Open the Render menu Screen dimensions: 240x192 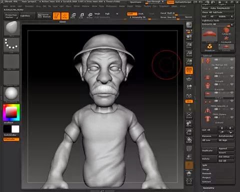click(x=122, y=6)
